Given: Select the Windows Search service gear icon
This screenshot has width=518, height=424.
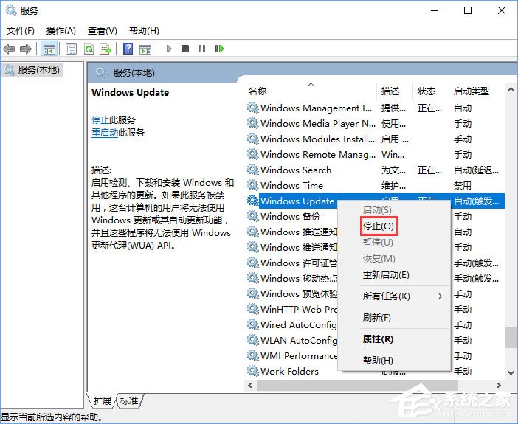Looking at the screenshot, I should (252, 170).
